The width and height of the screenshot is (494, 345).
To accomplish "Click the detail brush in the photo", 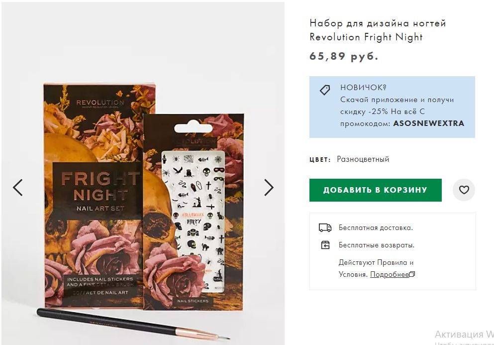I will coord(133,325).
